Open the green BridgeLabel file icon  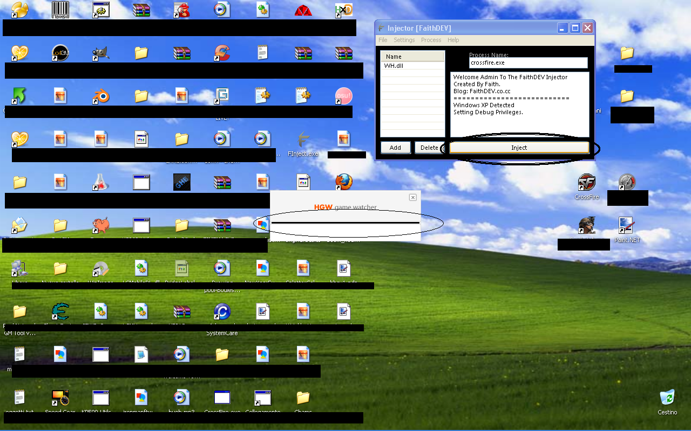[x=181, y=268]
